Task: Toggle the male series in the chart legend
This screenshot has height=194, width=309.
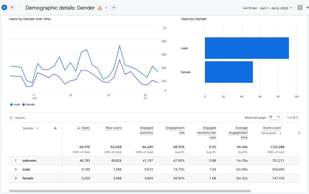Action: (15, 104)
